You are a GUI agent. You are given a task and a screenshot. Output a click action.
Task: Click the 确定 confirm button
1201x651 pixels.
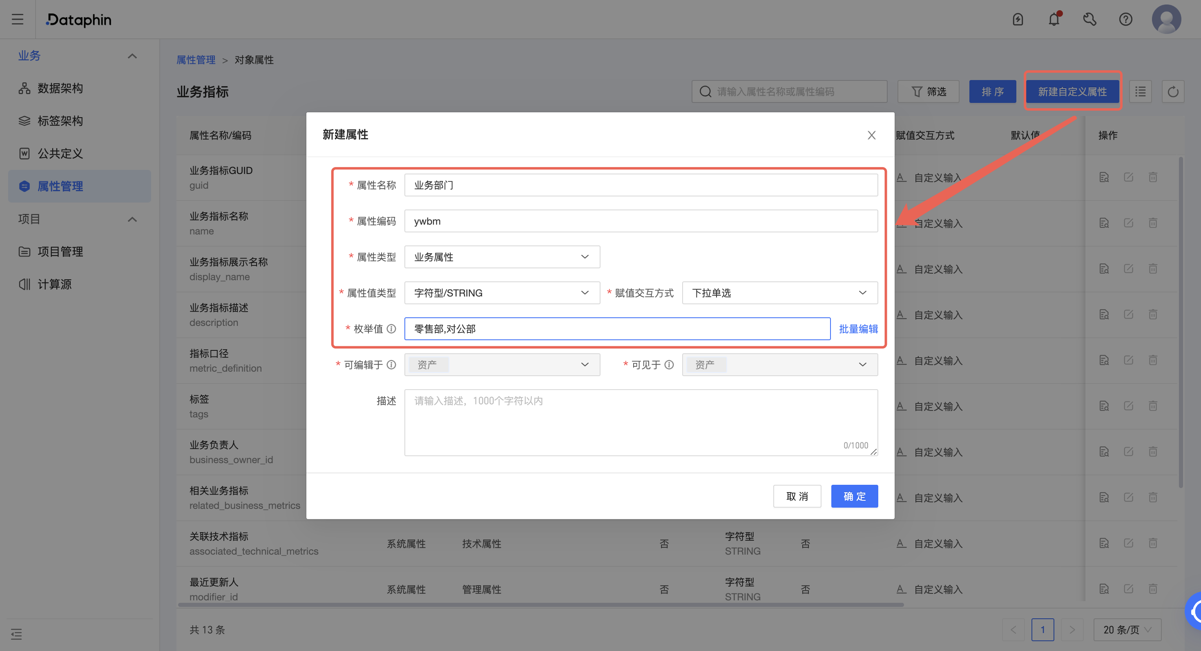854,496
